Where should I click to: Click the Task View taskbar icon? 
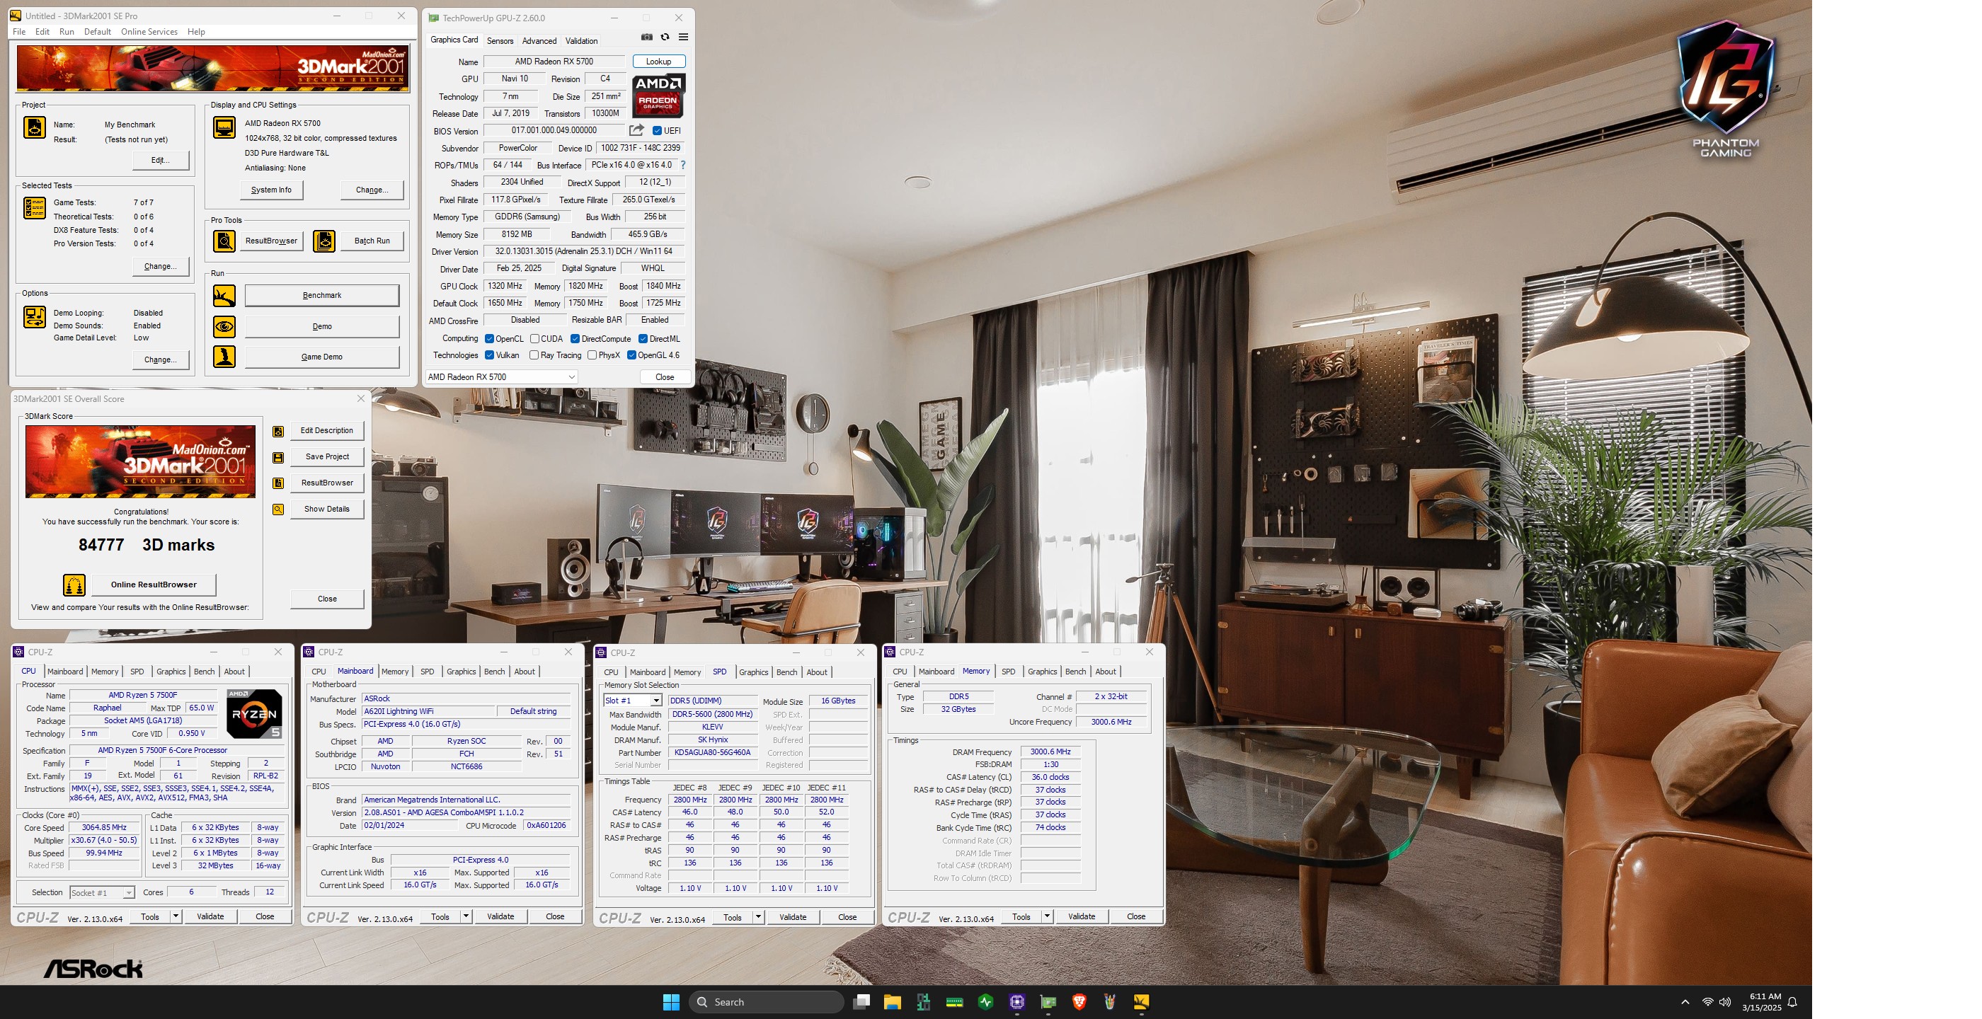tap(861, 1002)
